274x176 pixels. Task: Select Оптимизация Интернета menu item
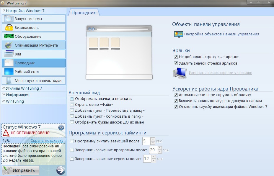click(34, 45)
